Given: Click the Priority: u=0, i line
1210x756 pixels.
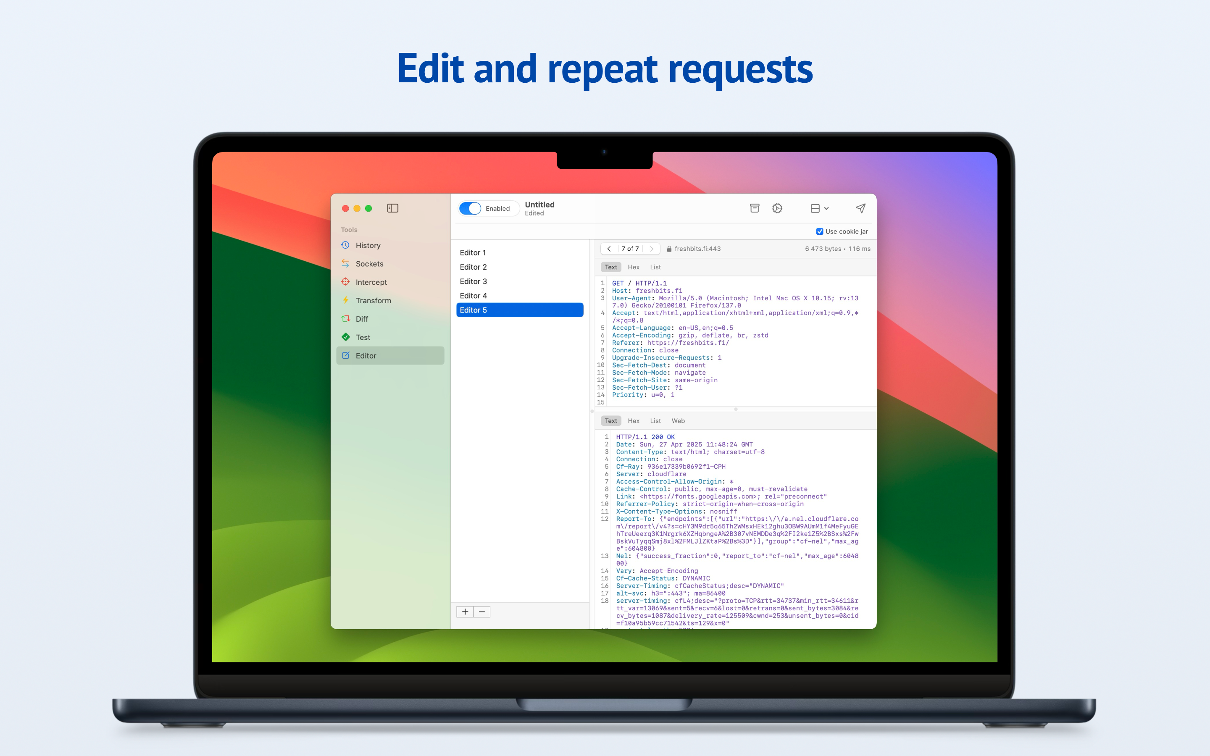Looking at the screenshot, I should [643, 395].
